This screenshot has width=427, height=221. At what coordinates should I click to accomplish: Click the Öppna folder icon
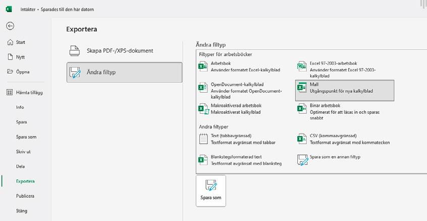10,72
